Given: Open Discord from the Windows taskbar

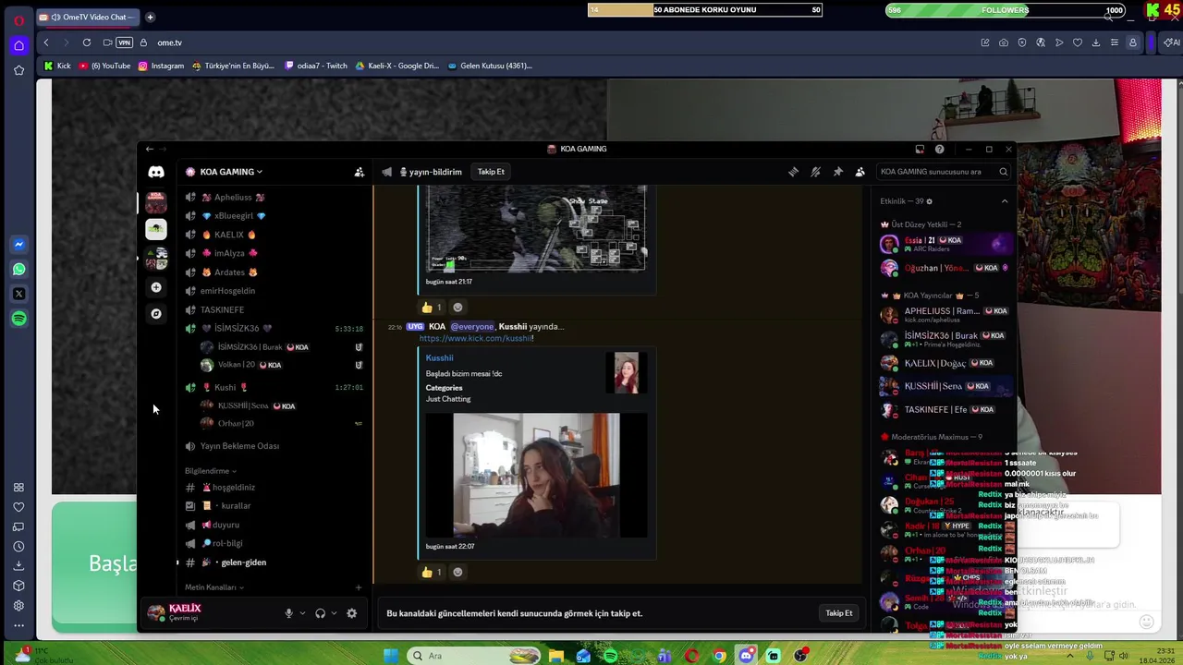Looking at the screenshot, I should click(746, 656).
